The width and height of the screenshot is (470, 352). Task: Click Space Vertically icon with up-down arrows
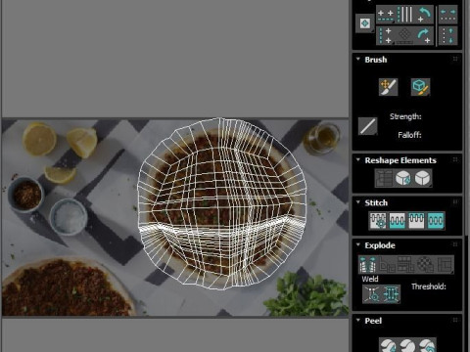[x=447, y=36]
